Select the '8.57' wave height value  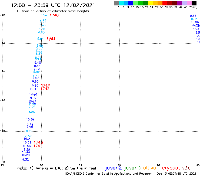[28, 136]
